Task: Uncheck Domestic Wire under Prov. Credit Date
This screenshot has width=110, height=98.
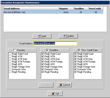Action: (75, 69)
